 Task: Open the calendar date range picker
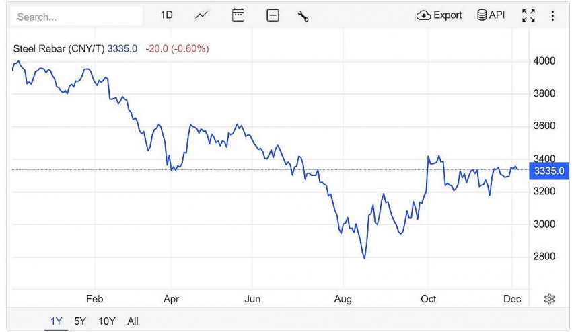tap(238, 15)
